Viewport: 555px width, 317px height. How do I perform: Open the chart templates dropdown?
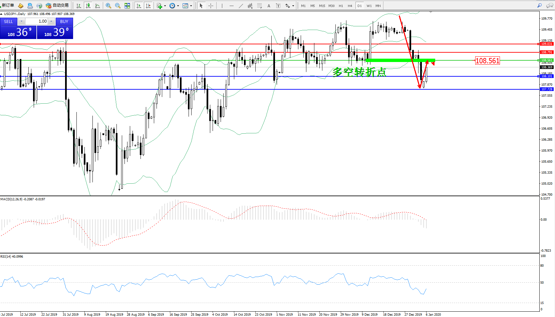point(191,6)
